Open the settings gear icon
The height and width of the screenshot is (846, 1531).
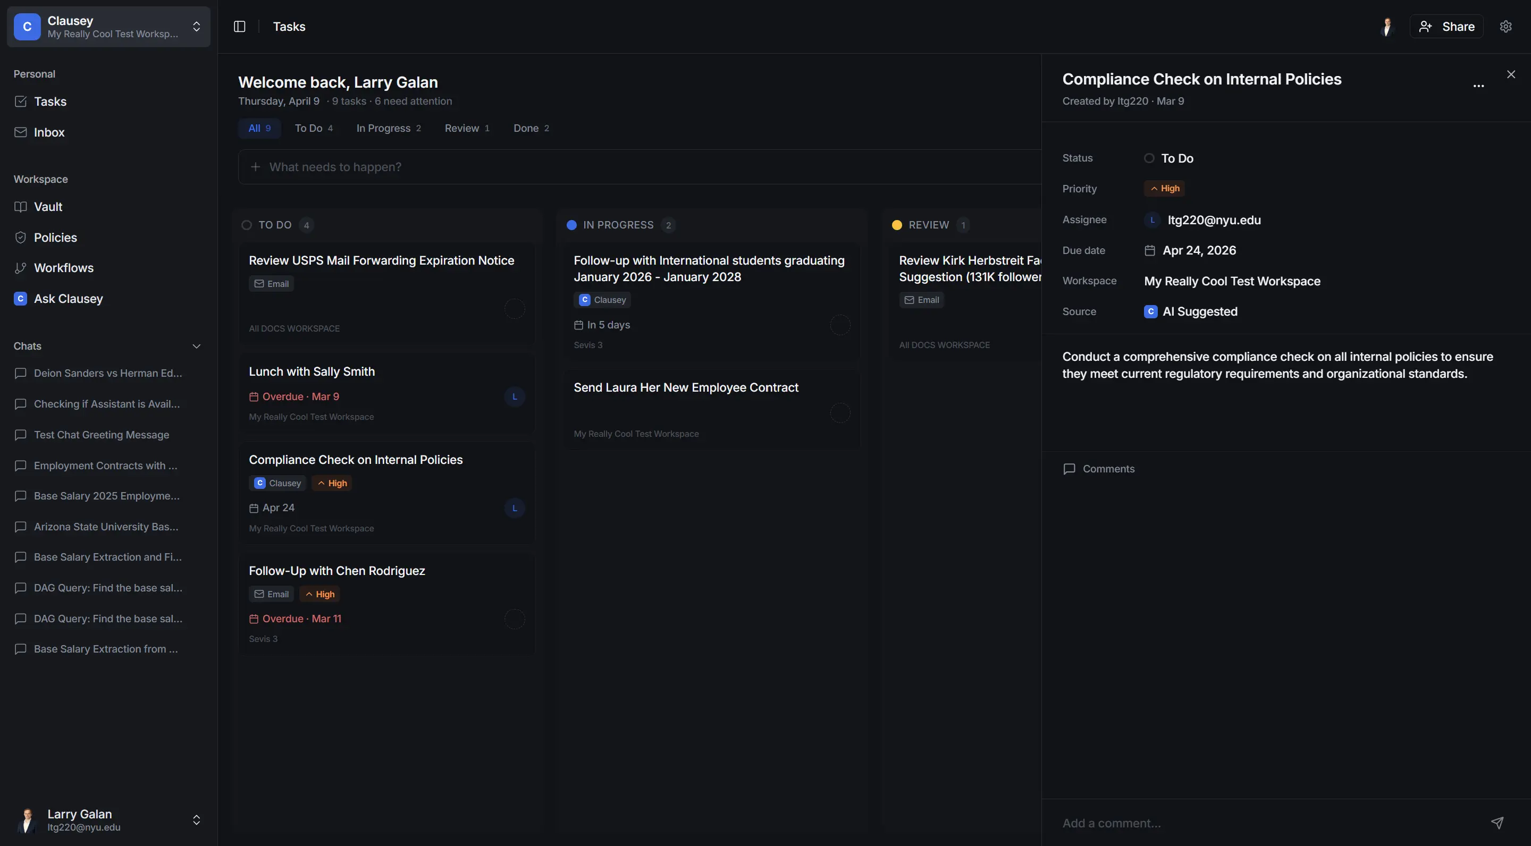pyautogui.click(x=1505, y=27)
